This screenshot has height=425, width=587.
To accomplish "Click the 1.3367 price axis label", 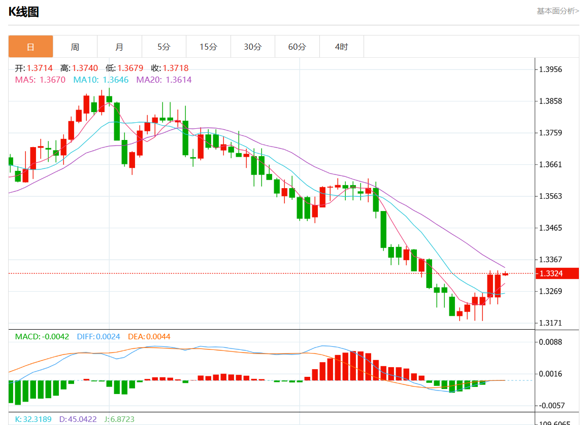I will pos(550,260).
